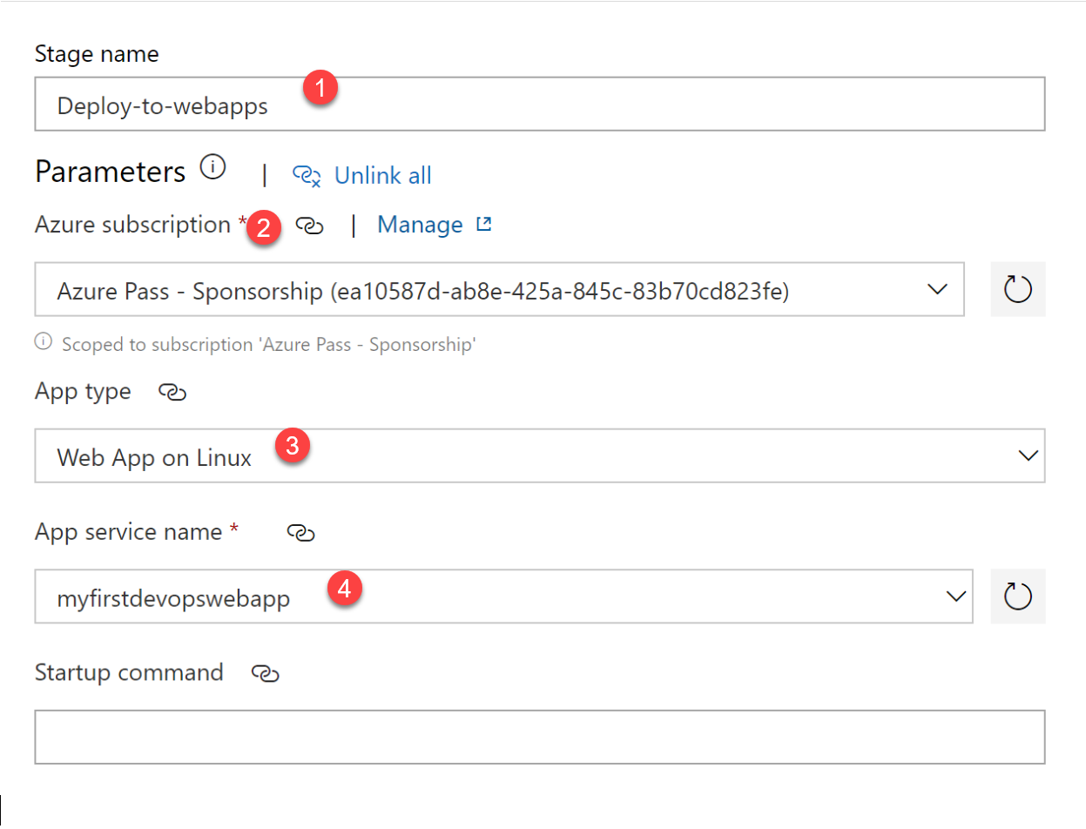1086x829 pixels.
Task: Click link icon beside Azure subscription label
Action: coord(309,226)
